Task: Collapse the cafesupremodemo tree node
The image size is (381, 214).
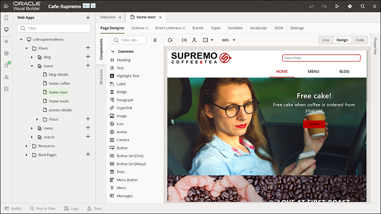Action: click(21, 39)
